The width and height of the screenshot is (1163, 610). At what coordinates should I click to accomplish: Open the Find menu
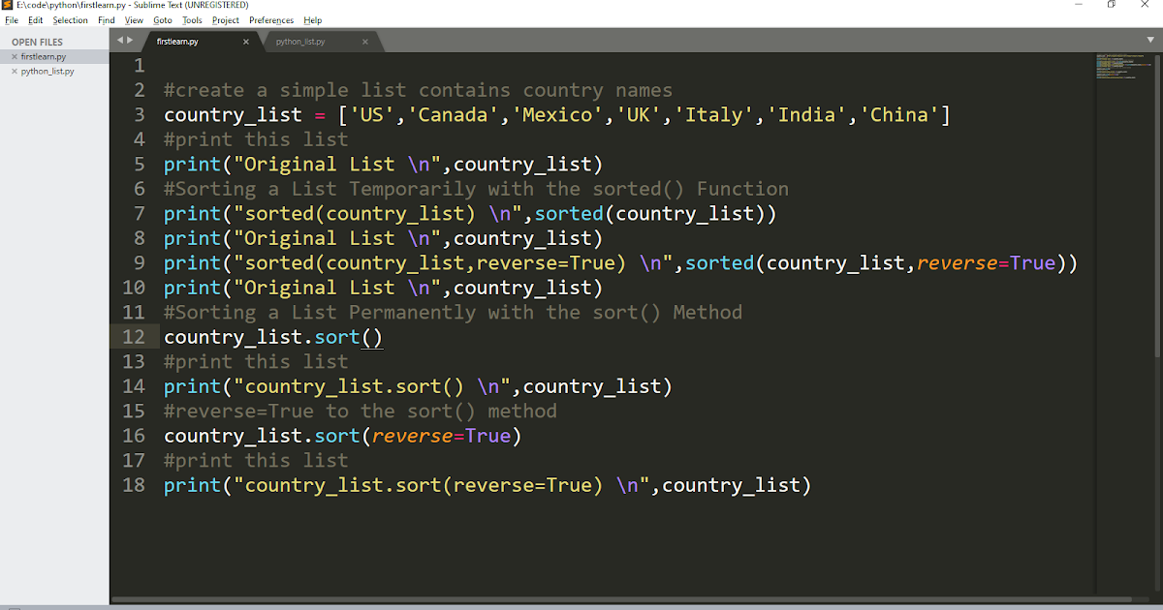[107, 19]
